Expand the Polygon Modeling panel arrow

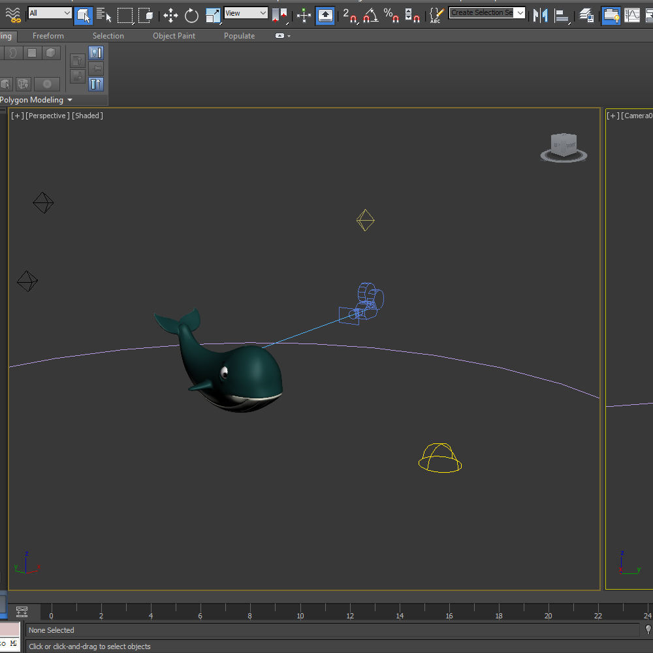point(70,100)
